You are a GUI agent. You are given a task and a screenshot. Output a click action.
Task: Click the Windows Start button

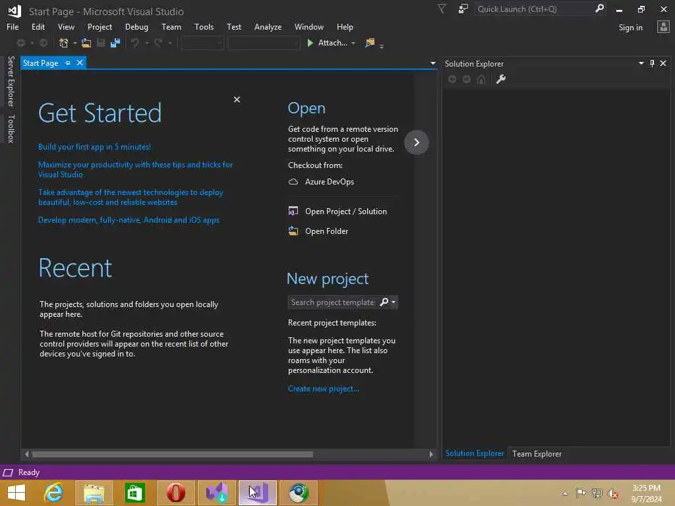[16, 493]
